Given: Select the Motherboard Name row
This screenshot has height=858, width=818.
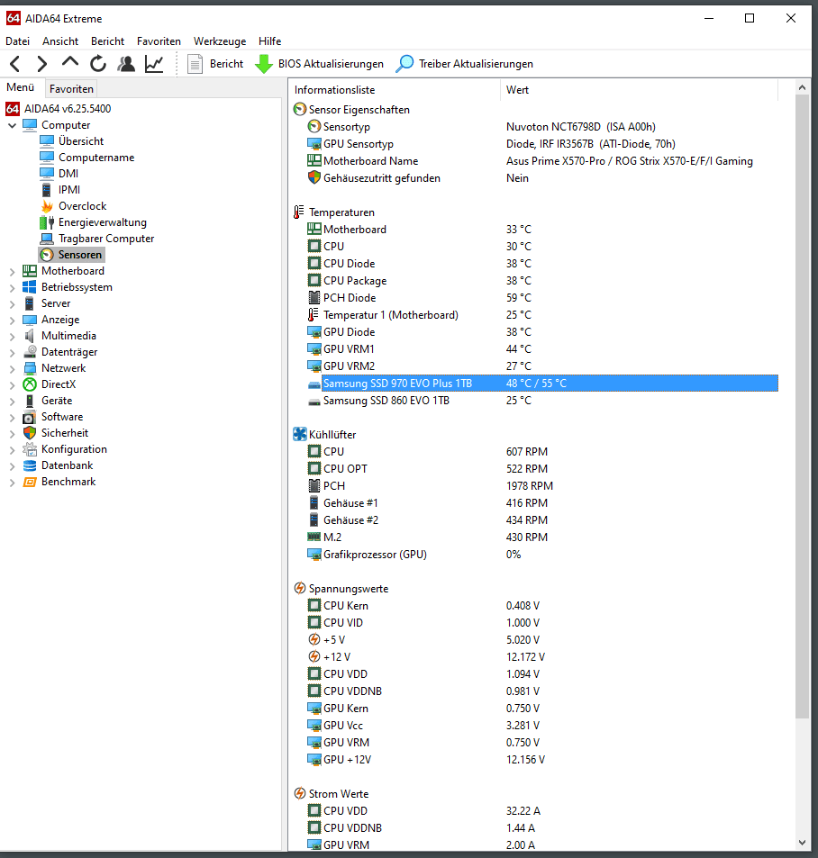Looking at the screenshot, I should (542, 161).
